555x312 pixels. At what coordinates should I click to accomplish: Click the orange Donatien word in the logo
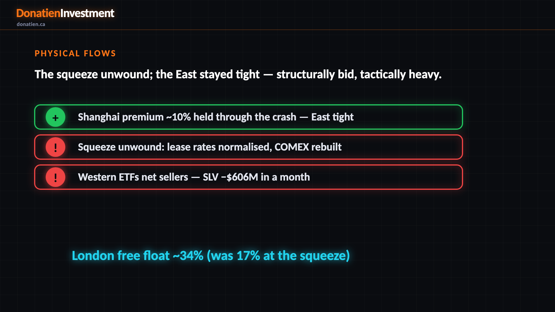38,13
